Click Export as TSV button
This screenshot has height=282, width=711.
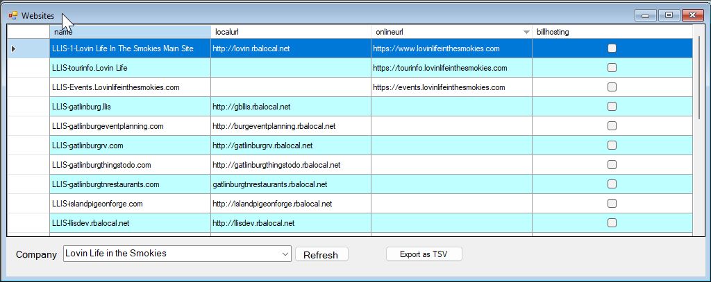pyautogui.click(x=424, y=254)
